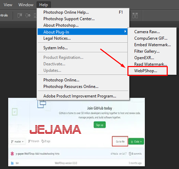The image size is (179, 169).
Task: Select System Info…
Action: click(83, 48)
